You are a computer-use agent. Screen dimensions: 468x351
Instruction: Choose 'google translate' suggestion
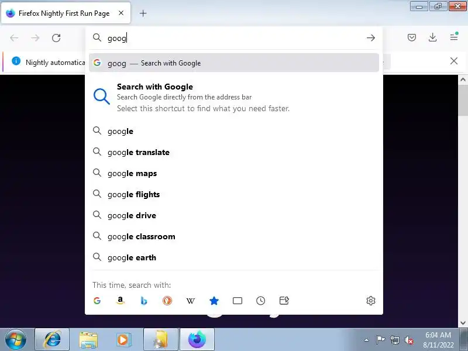click(233, 152)
